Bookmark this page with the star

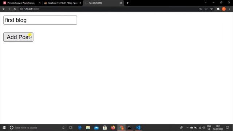click(x=212, y=9)
